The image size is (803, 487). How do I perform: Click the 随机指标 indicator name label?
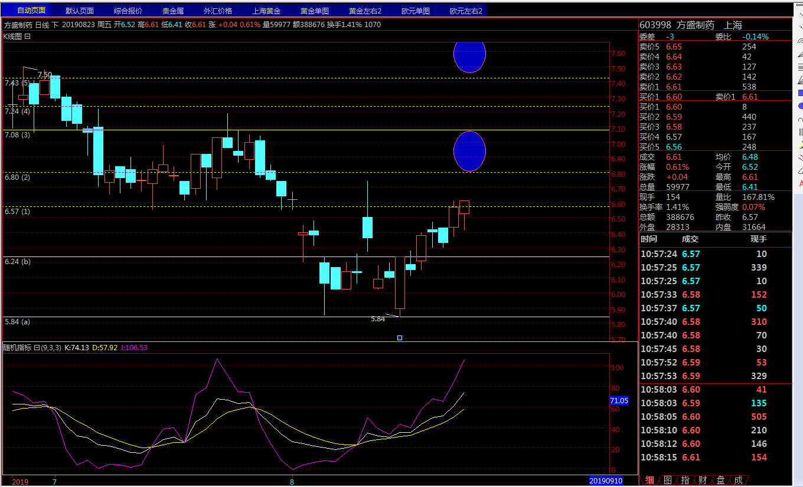(17, 348)
